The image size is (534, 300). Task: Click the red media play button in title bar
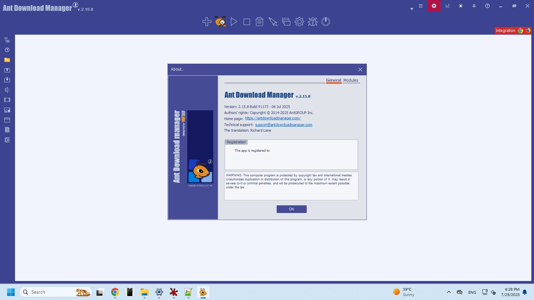coord(434,6)
